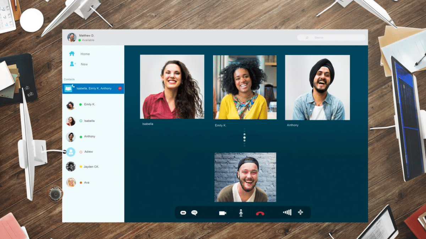Hang up using the red button on conversation row
The width and height of the screenshot is (426, 239).
(x=120, y=88)
